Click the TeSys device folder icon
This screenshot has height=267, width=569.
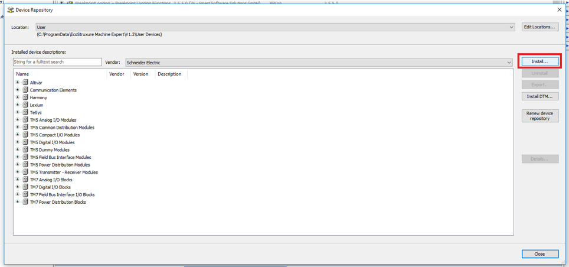[25, 112]
